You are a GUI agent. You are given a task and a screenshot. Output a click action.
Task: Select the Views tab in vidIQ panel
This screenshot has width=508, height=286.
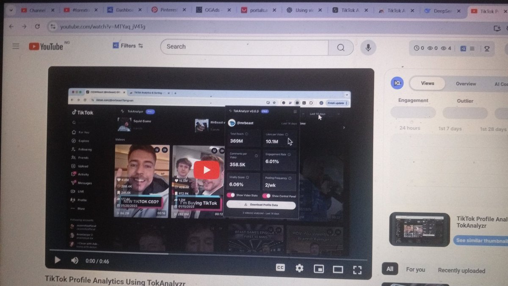coord(428,83)
